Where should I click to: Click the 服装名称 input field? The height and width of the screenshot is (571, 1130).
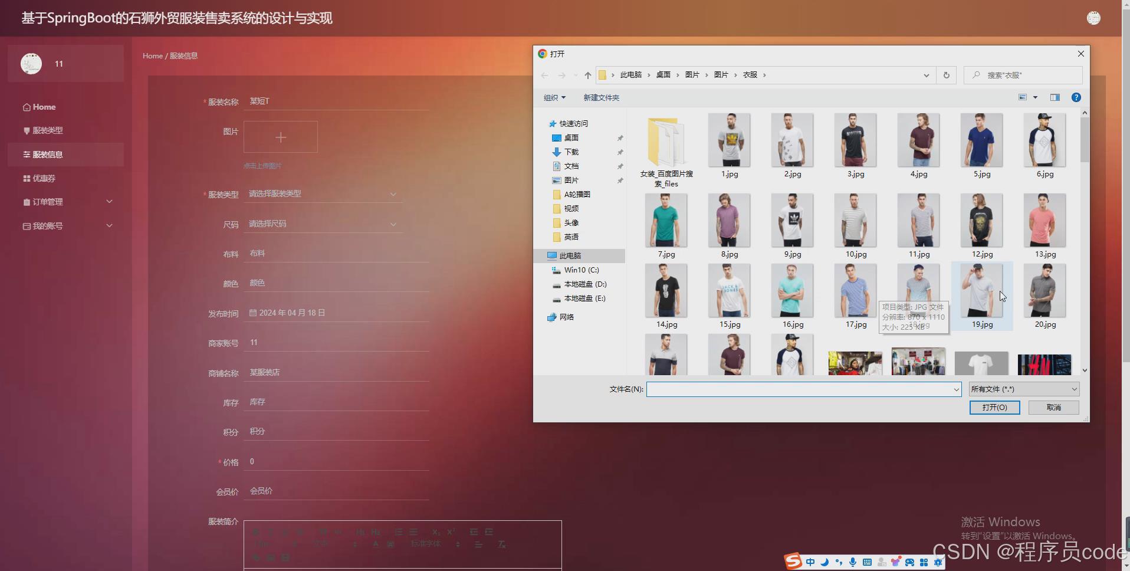click(x=336, y=101)
